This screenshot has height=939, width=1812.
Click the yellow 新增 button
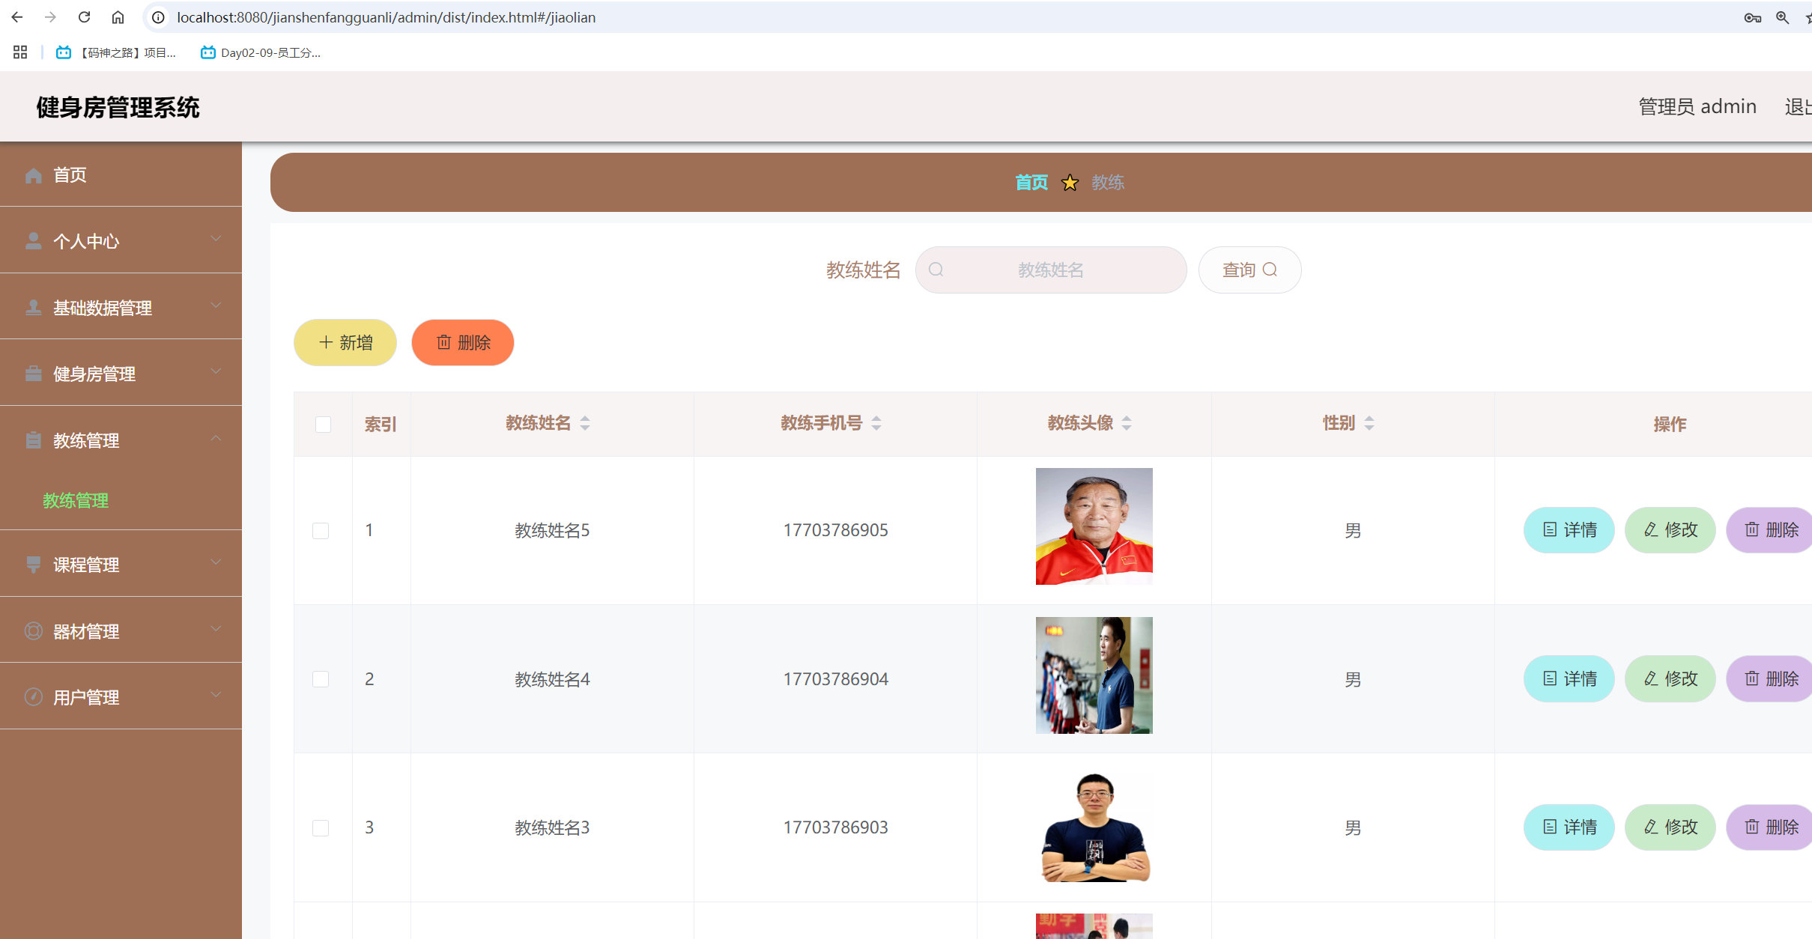(x=345, y=343)
